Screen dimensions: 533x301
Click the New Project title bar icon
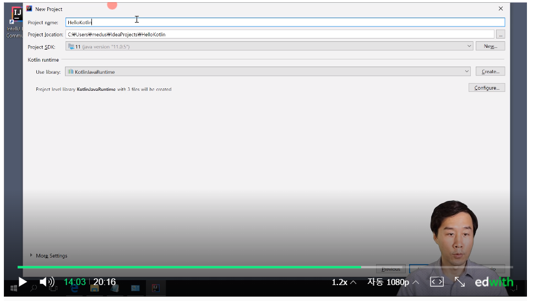[x=29, y=8]
